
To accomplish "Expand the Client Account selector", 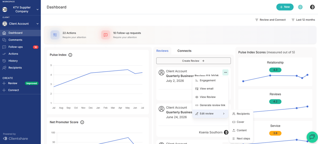I will (20, 24).
